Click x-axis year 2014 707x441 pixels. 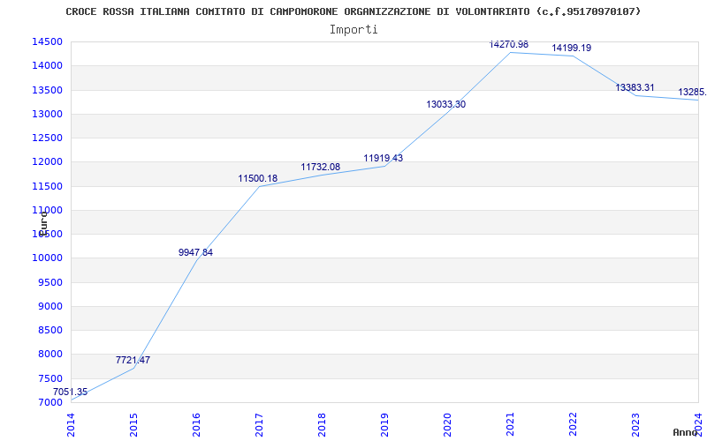coord(71,425)
